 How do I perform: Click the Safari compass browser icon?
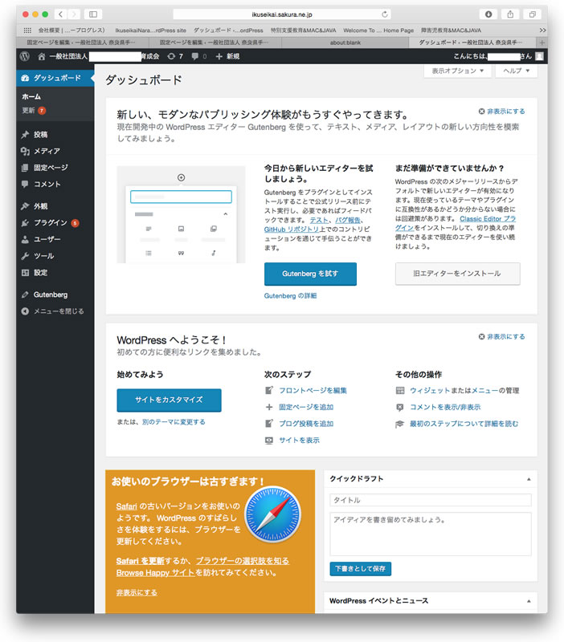tap(273, 514)
